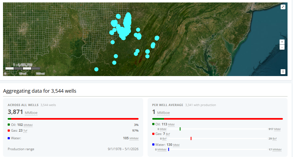Click the Tcf unit next to Gas: 23
This screenshot has width=293, height=157.
25,131
